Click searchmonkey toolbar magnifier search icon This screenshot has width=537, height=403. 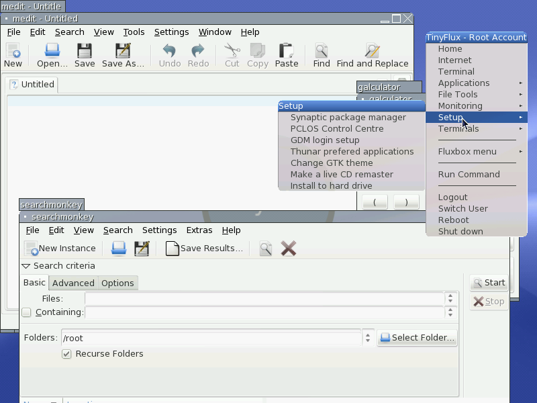(x=266, y=248)
